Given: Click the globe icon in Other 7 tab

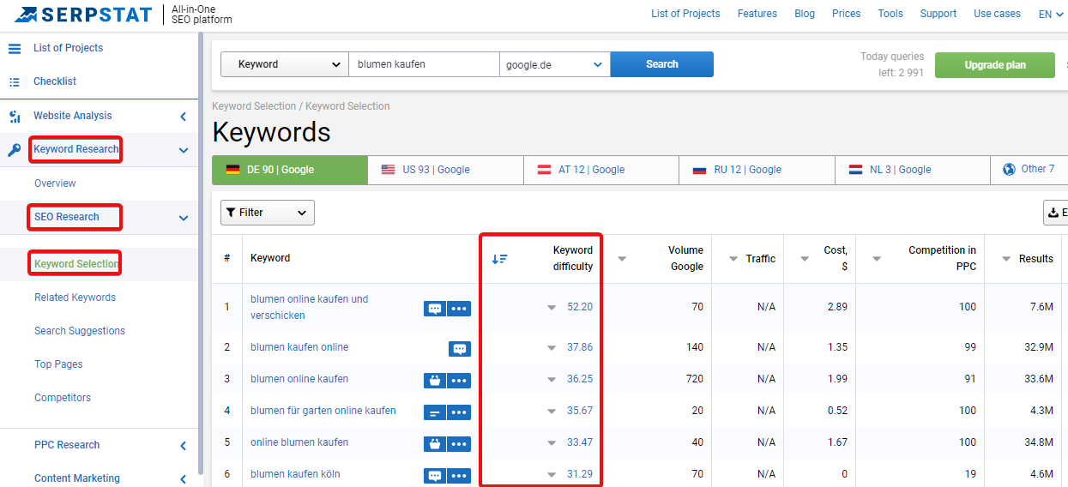Looking at the screenshot, I should tap(1009, 170).
